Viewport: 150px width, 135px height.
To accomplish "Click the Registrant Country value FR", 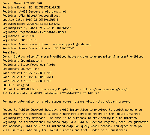I will click(x=37, y=69).
